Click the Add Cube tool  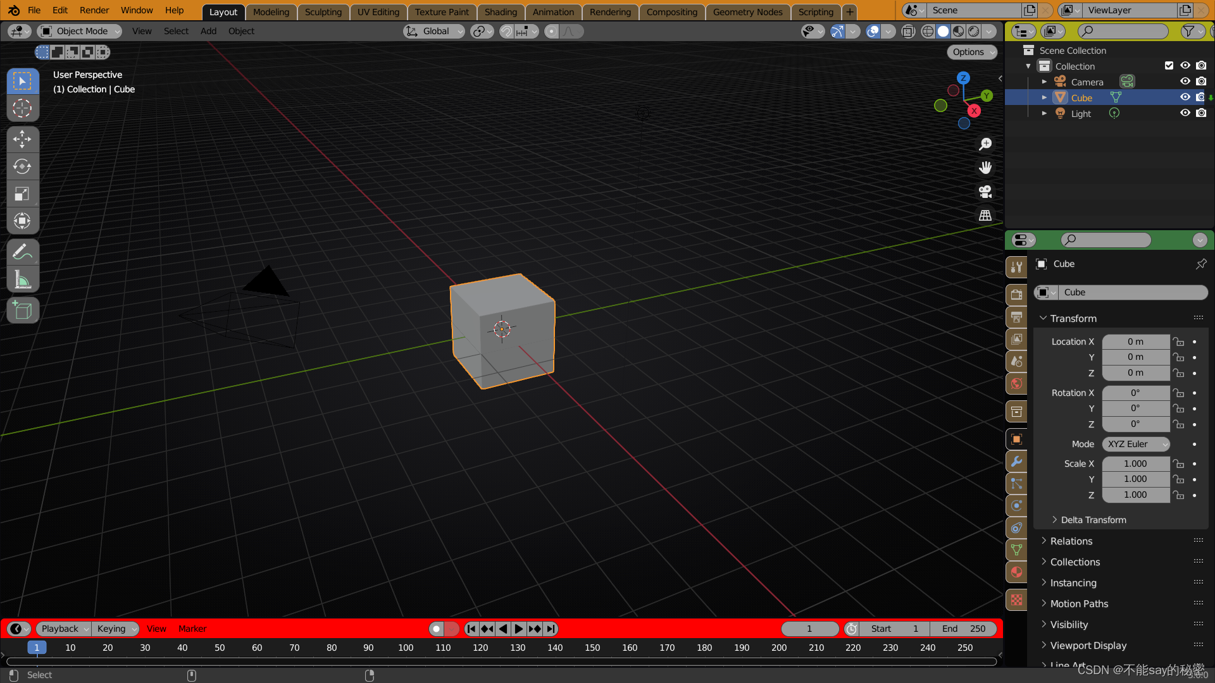tap(22, 311)
